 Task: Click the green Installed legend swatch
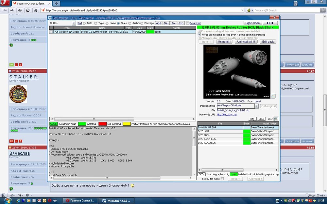tap(82, 124)
